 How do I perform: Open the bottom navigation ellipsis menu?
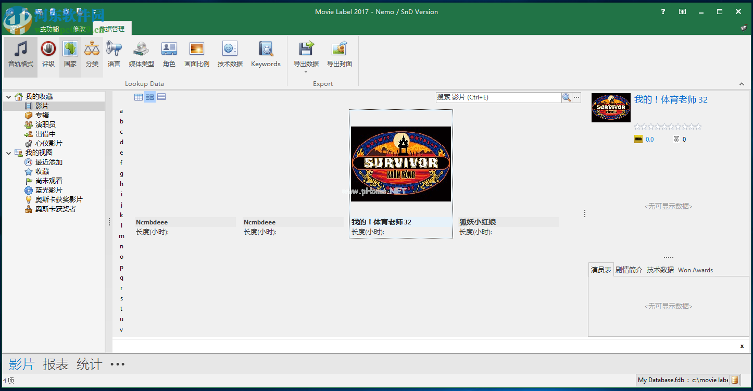118,364
